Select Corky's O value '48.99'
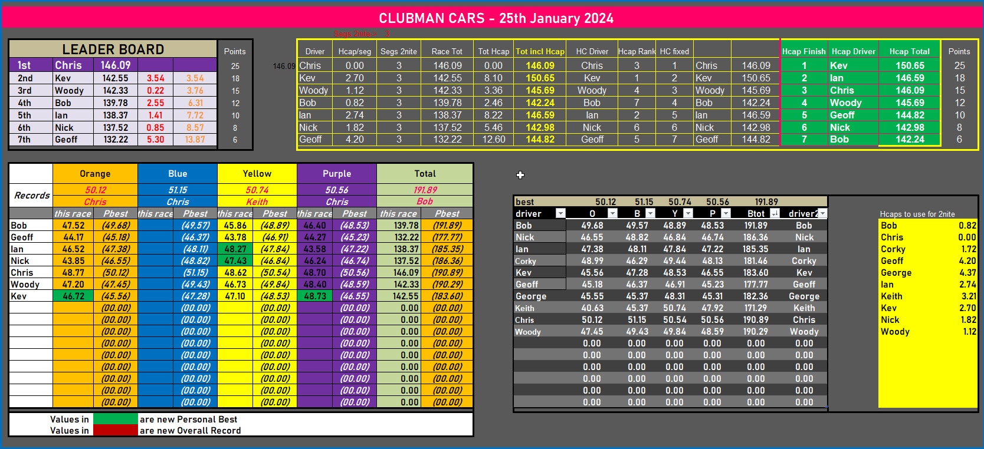This screenshot has width=984, height=449. tap(592, 260)
